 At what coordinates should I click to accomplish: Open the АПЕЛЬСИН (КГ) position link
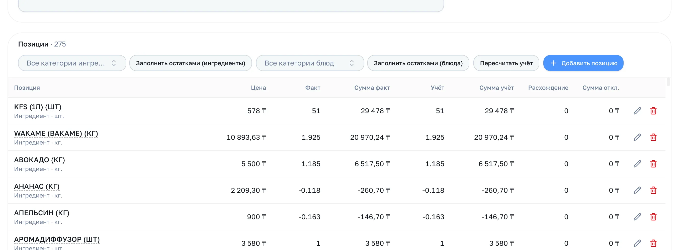tap(42, 213)
